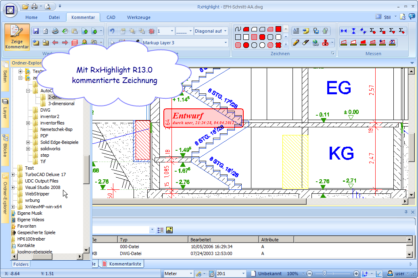Click the user menu in the status bar
418x278 pixels.
coord(398,274)
